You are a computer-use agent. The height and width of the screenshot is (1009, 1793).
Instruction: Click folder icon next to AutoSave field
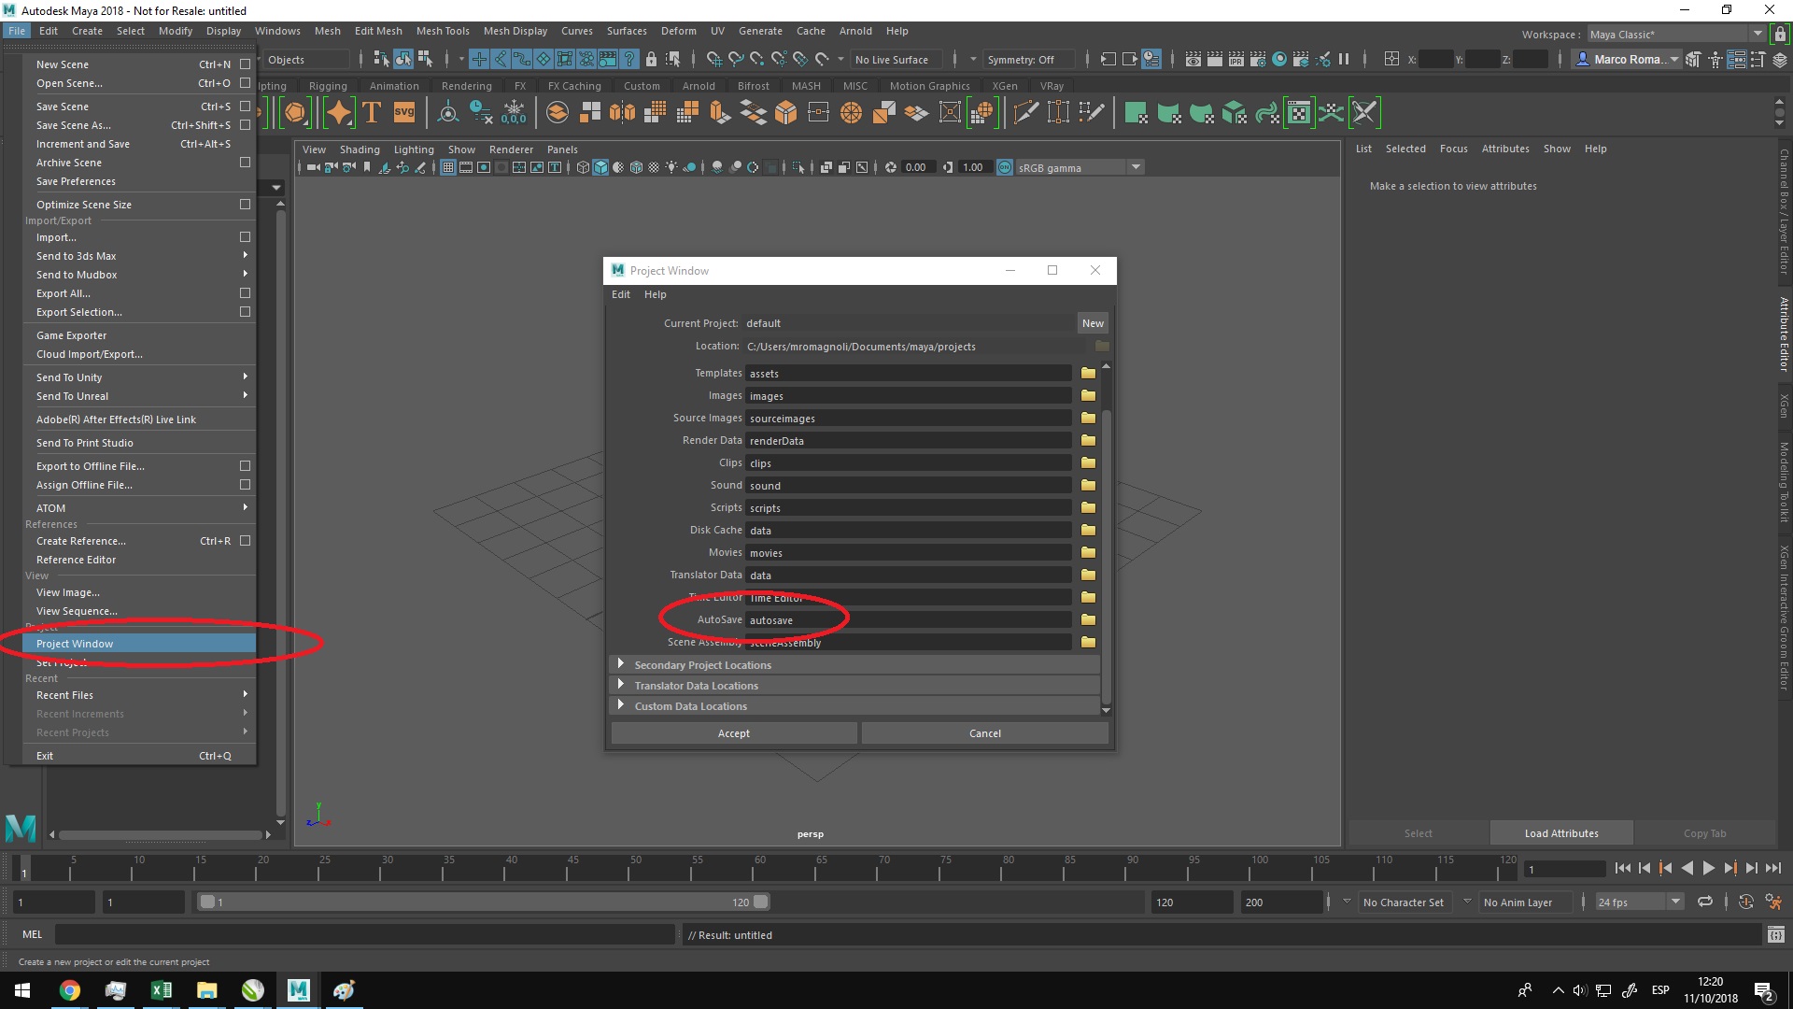coord(1088,620)
